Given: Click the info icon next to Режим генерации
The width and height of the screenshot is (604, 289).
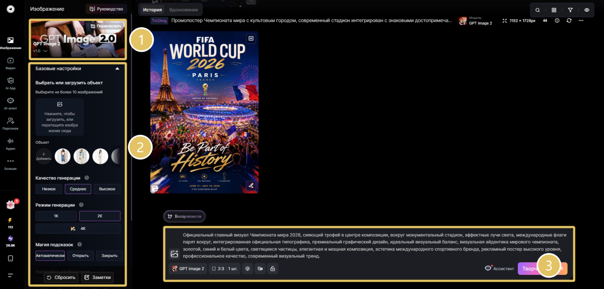Looking at the screenshot, I should [x=81, y=205].
